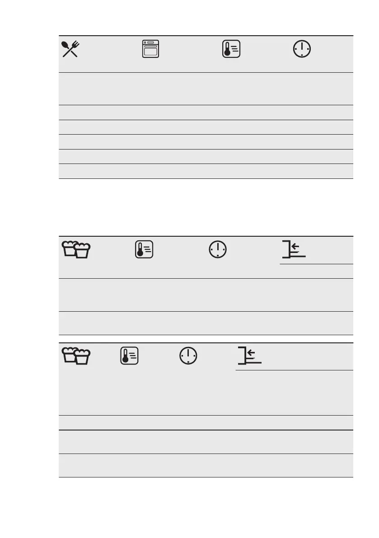The height and width of the screenshot is (538, 379).
Task: Click the muffins icon in the second table
Action: tap(76, 249)
